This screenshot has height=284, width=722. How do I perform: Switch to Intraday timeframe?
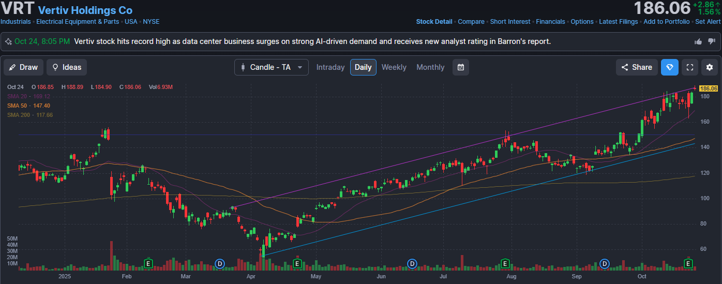pos(330,67)
